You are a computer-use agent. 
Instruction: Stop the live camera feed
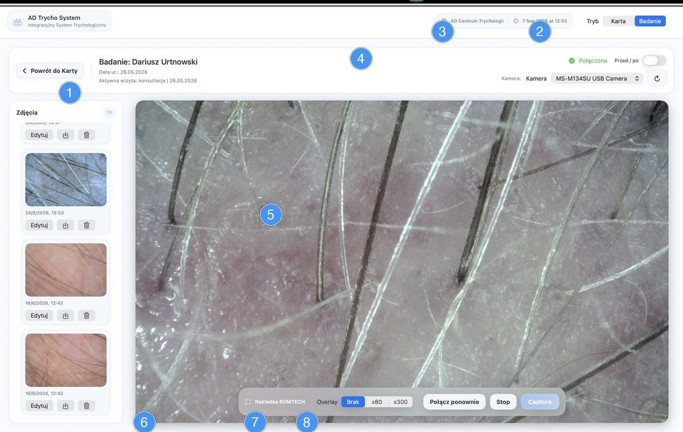(503, 402)
